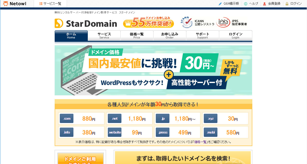The image size is (307, 164).
Task: Open the Q&A掲示板 link
Action: [231, 4]
